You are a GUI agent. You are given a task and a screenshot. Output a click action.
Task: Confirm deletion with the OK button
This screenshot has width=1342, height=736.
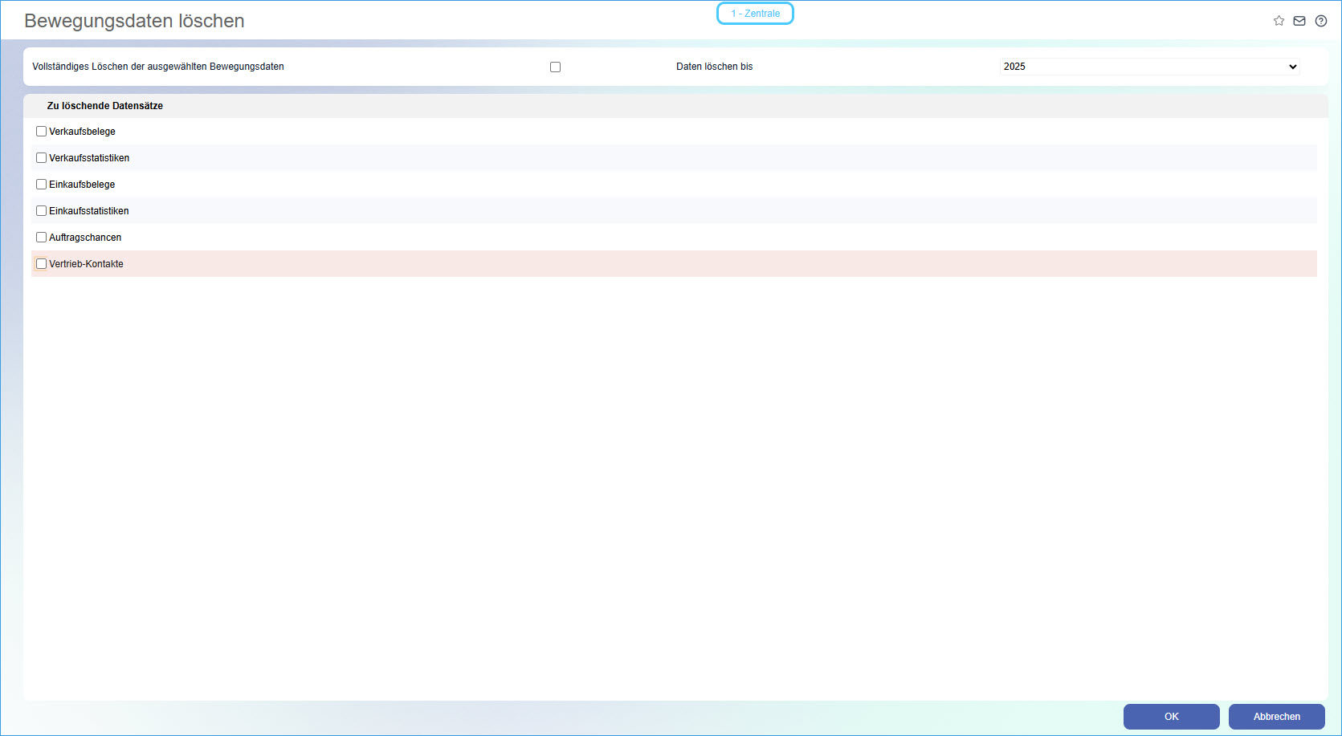coord(1171,717)
